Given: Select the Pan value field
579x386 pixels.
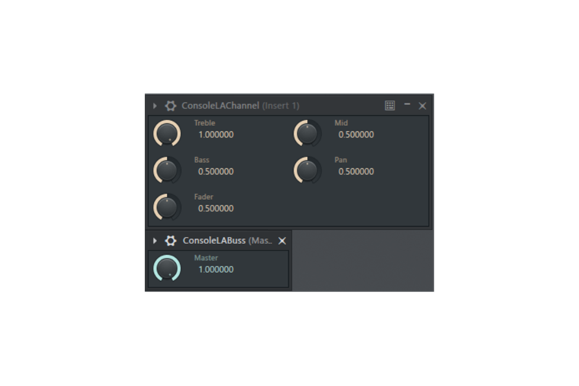Looking at the screenshot, I should tap(356, 172).
